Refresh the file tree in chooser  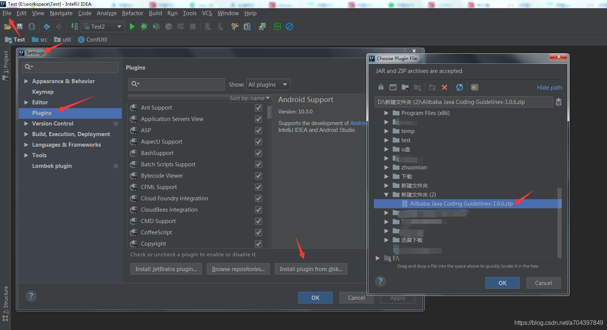(460, 87)
